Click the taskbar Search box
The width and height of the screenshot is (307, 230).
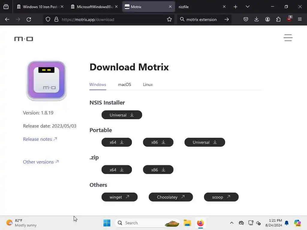(x=147, y=223)
